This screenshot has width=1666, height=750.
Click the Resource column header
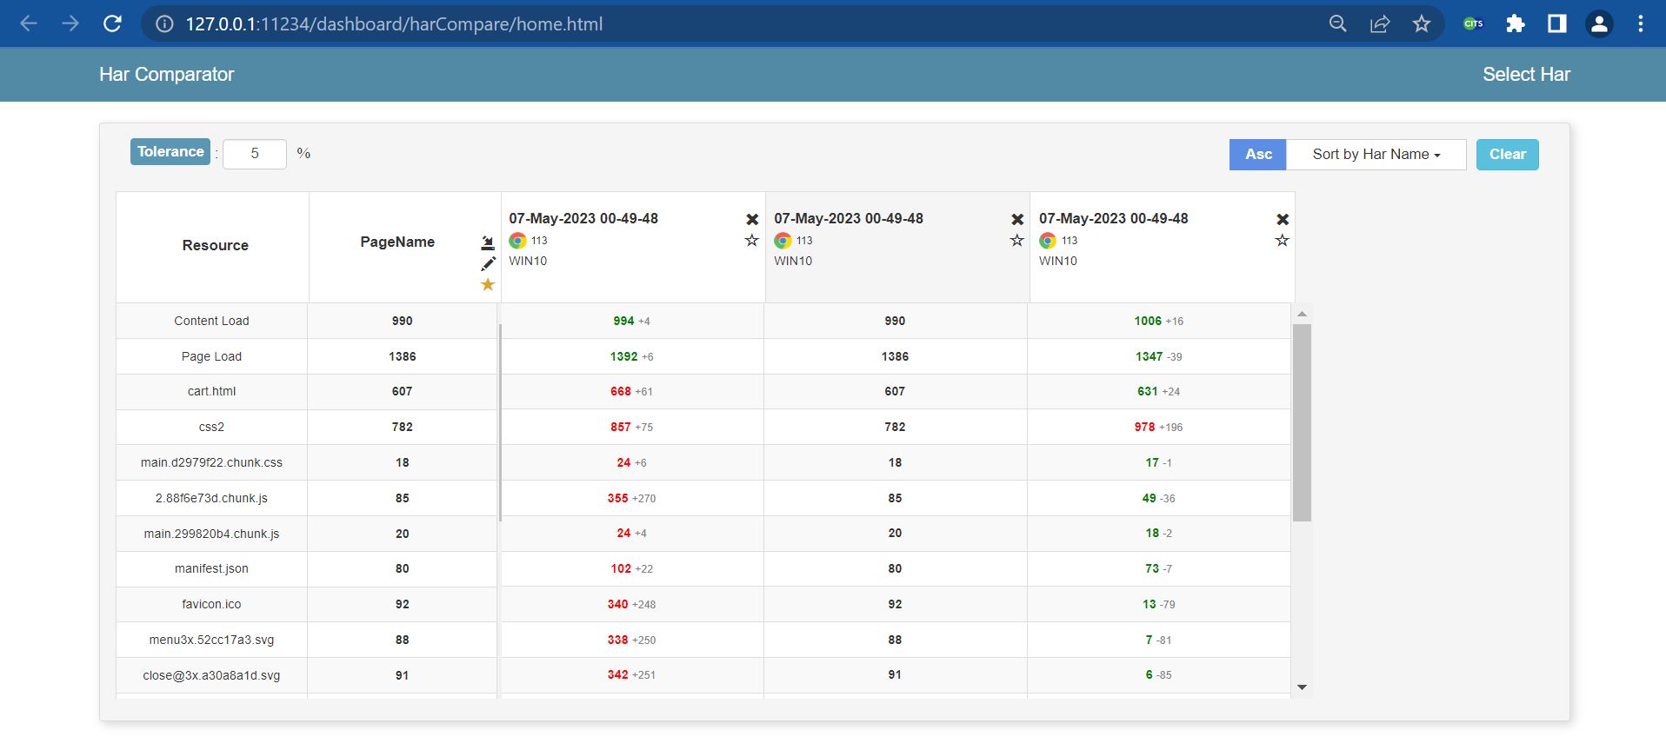[215, 246]
